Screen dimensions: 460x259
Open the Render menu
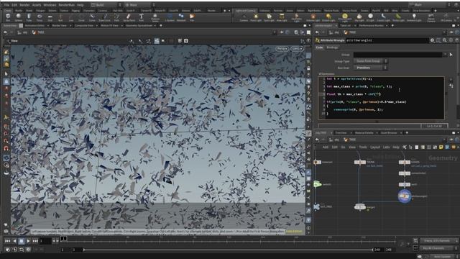24,5
